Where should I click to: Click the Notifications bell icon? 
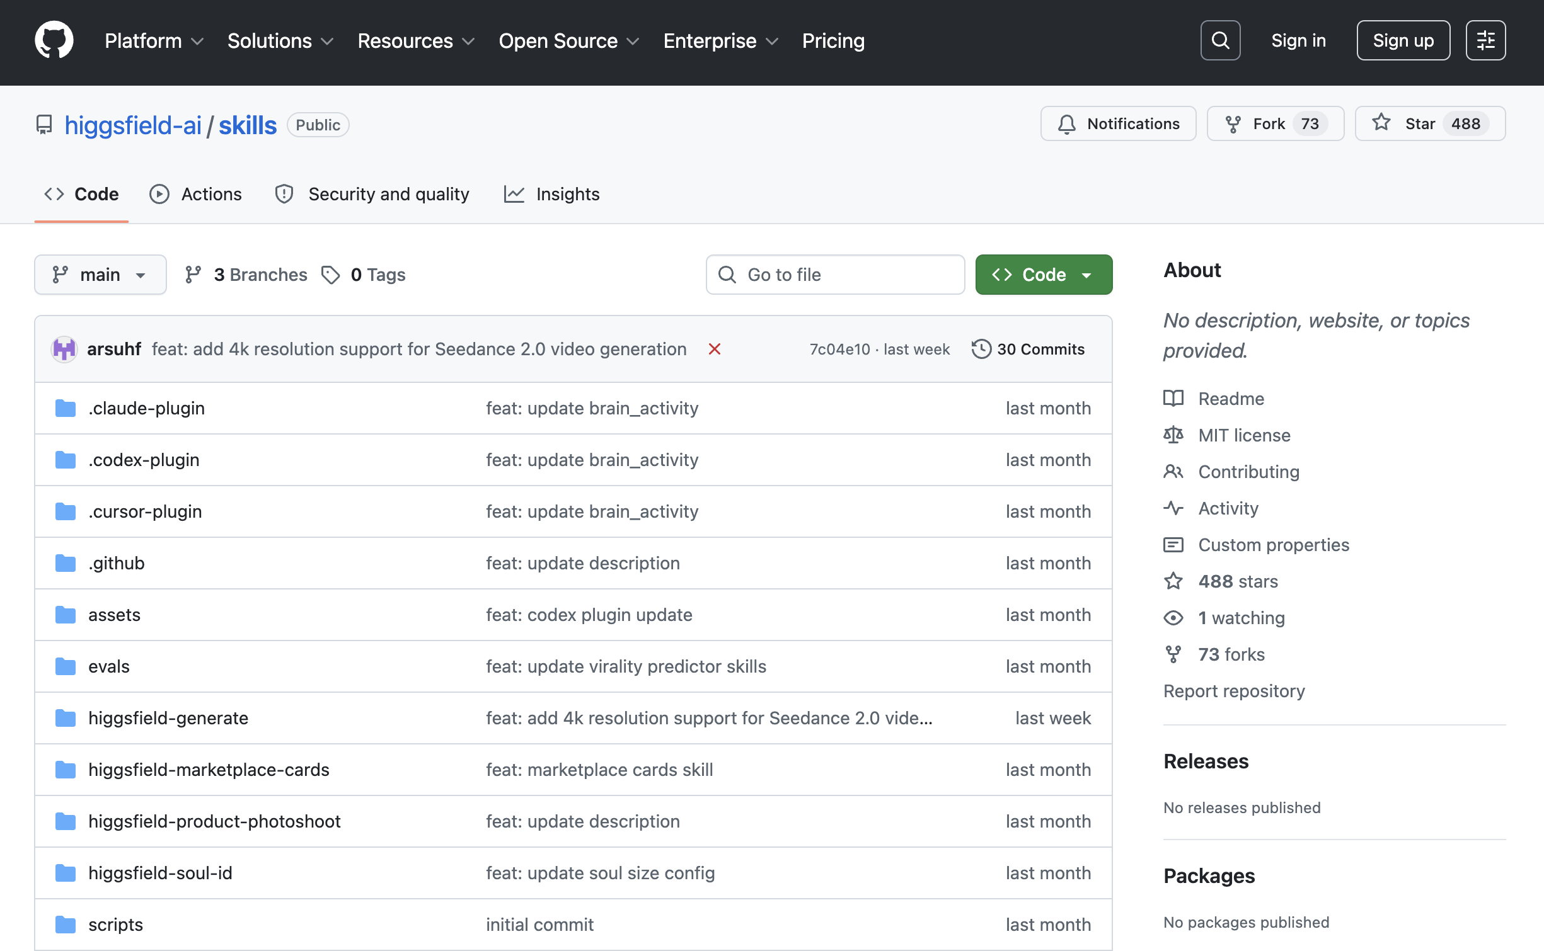[x=1067, y=124]
